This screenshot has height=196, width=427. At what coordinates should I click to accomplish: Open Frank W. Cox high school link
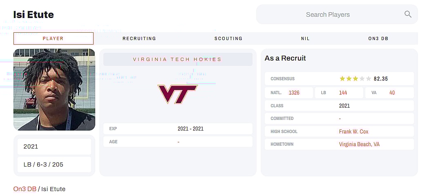(353, 131)
